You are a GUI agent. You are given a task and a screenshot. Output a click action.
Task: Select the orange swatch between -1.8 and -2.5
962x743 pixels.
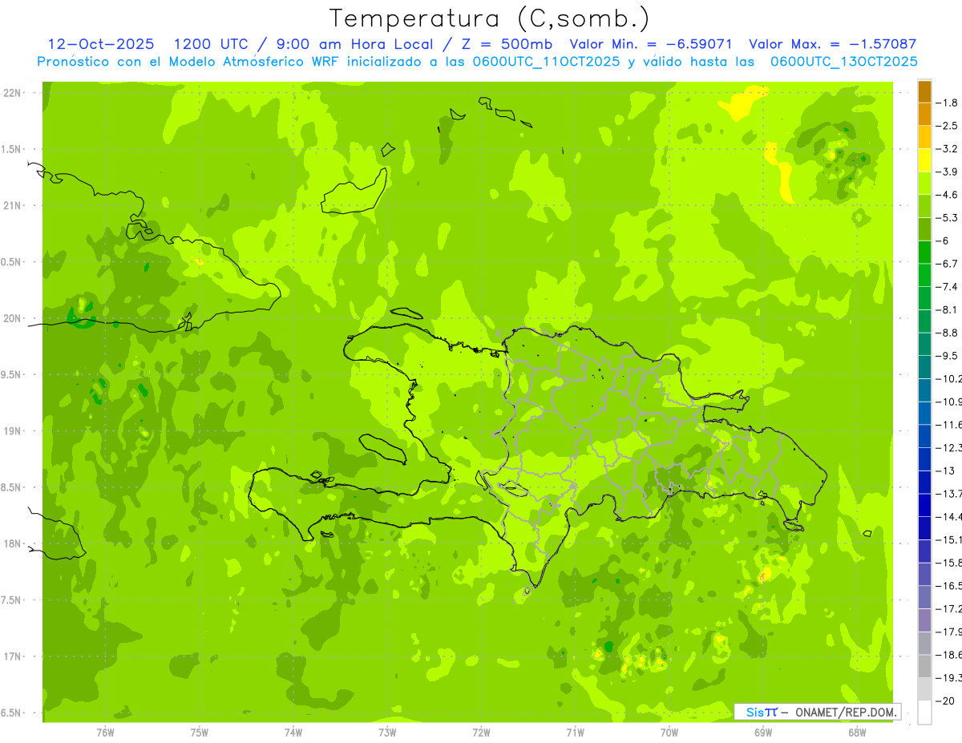(924, 114)
